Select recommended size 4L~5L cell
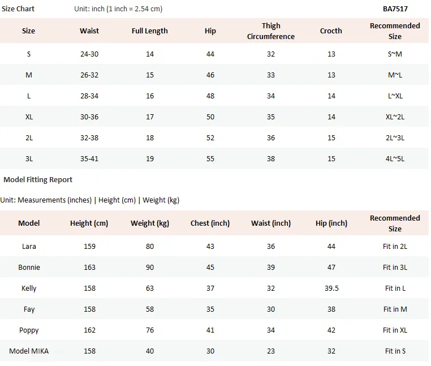 coord(395,158)
